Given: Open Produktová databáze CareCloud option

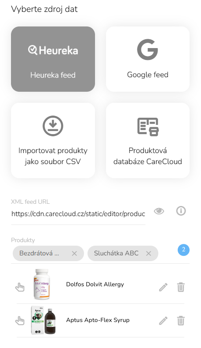Looking at the screenshot, I should click(148, 140).
